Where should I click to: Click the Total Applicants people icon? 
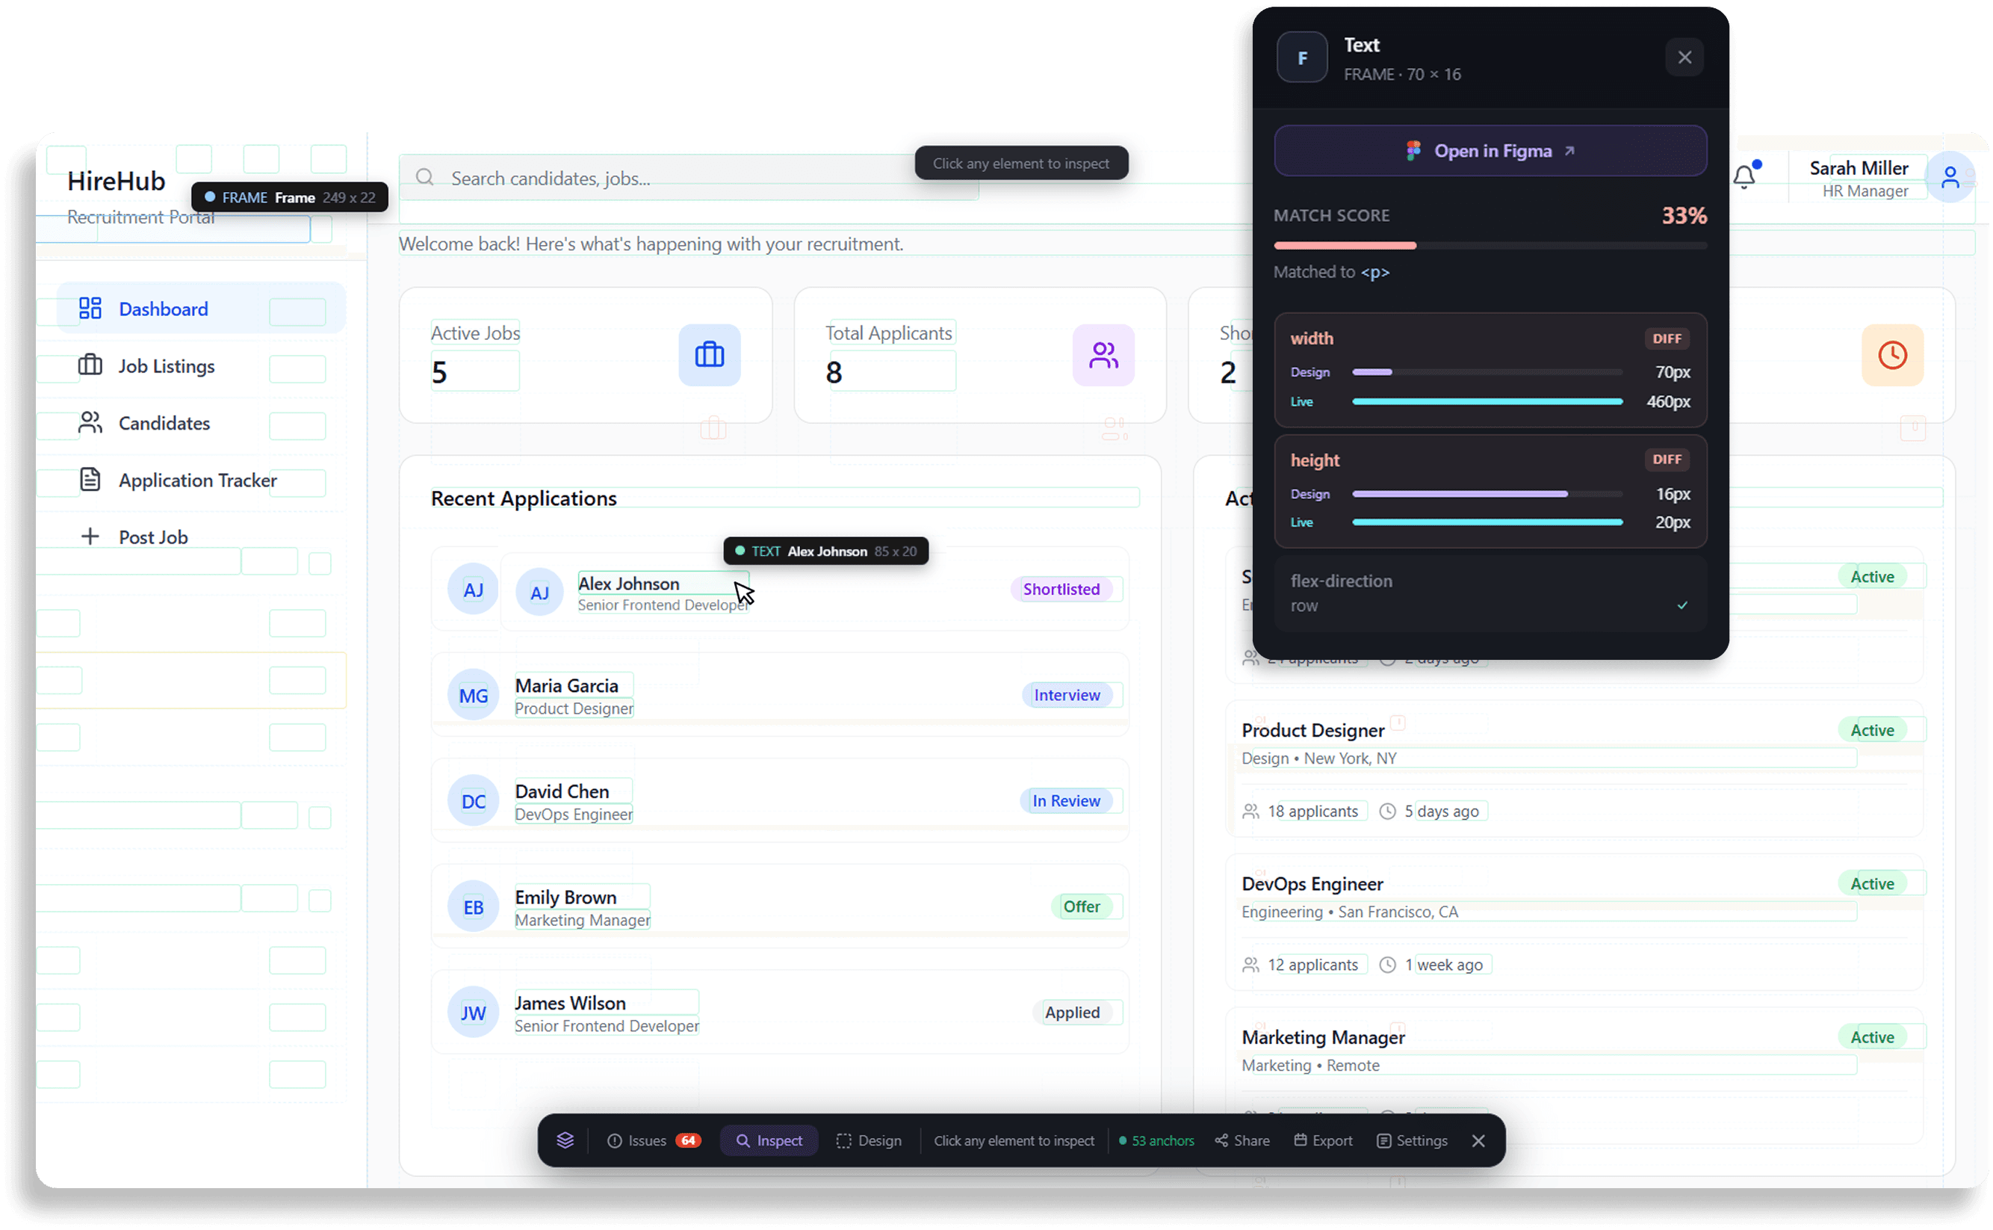1103,355
